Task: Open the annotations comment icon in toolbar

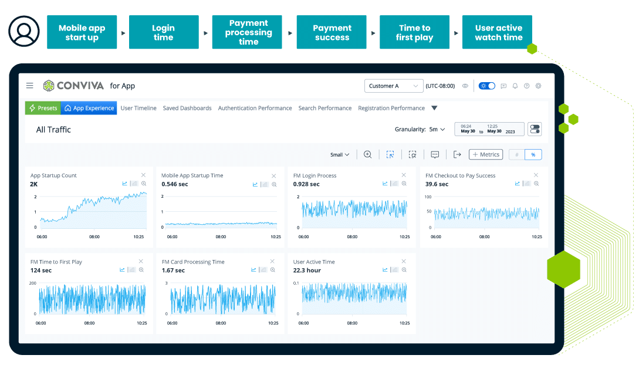Action: (x=435, y=154)
